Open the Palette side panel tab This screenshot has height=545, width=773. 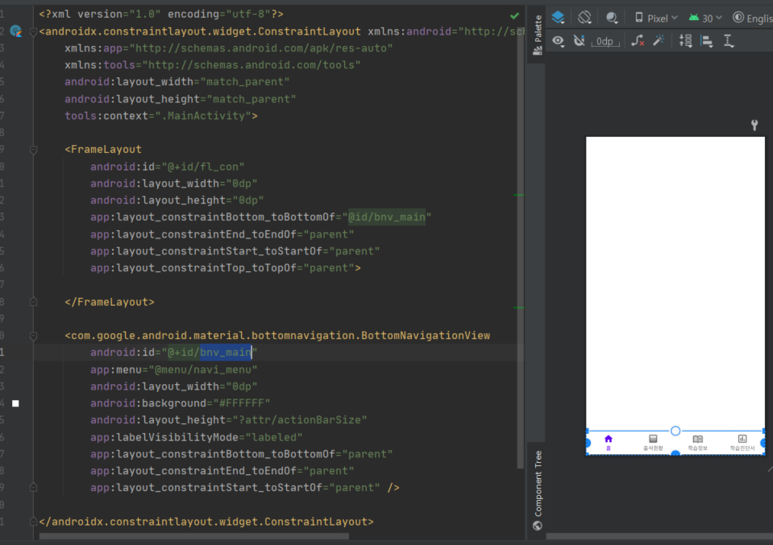(538, 35)
